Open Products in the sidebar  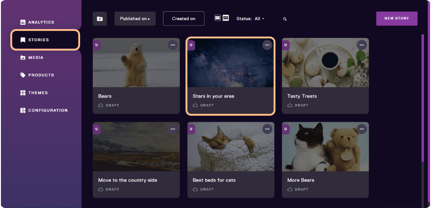(x=37, y=75)
